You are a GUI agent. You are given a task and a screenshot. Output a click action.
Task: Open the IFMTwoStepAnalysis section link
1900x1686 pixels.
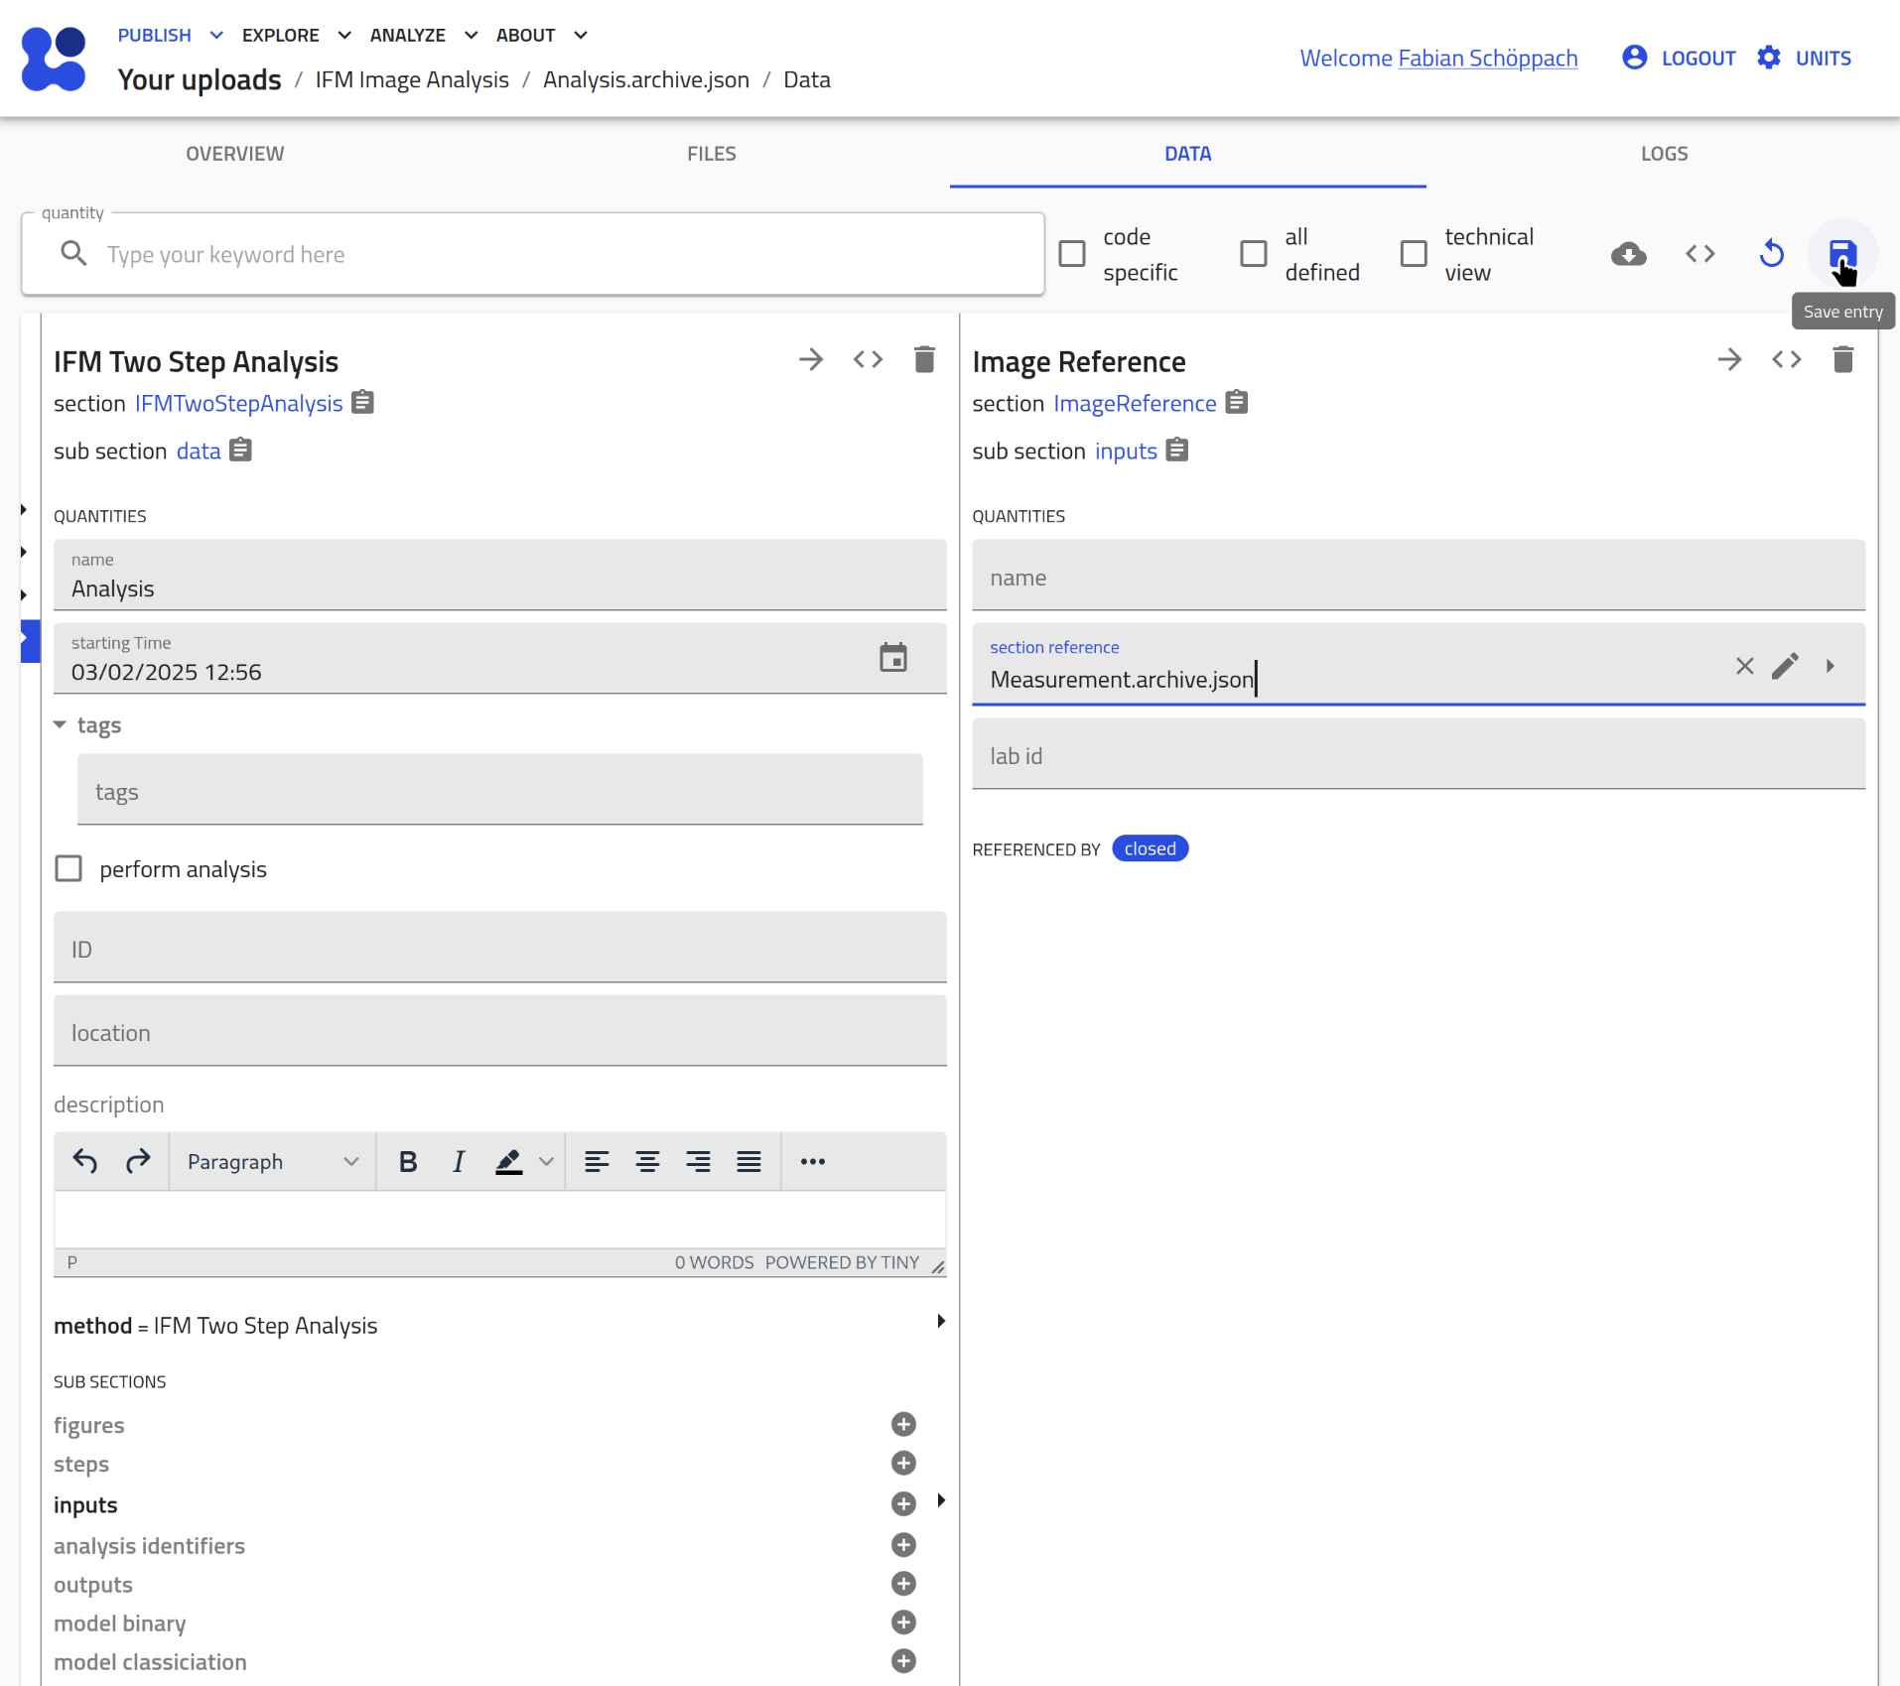pyautogui.click(x=238, y=404)
